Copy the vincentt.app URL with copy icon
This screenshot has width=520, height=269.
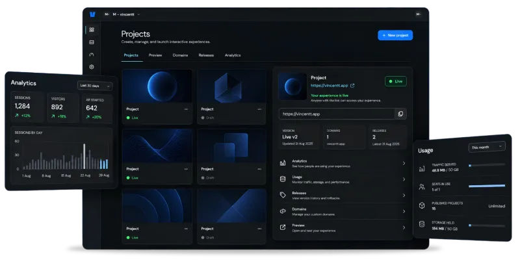pos(400,114)
